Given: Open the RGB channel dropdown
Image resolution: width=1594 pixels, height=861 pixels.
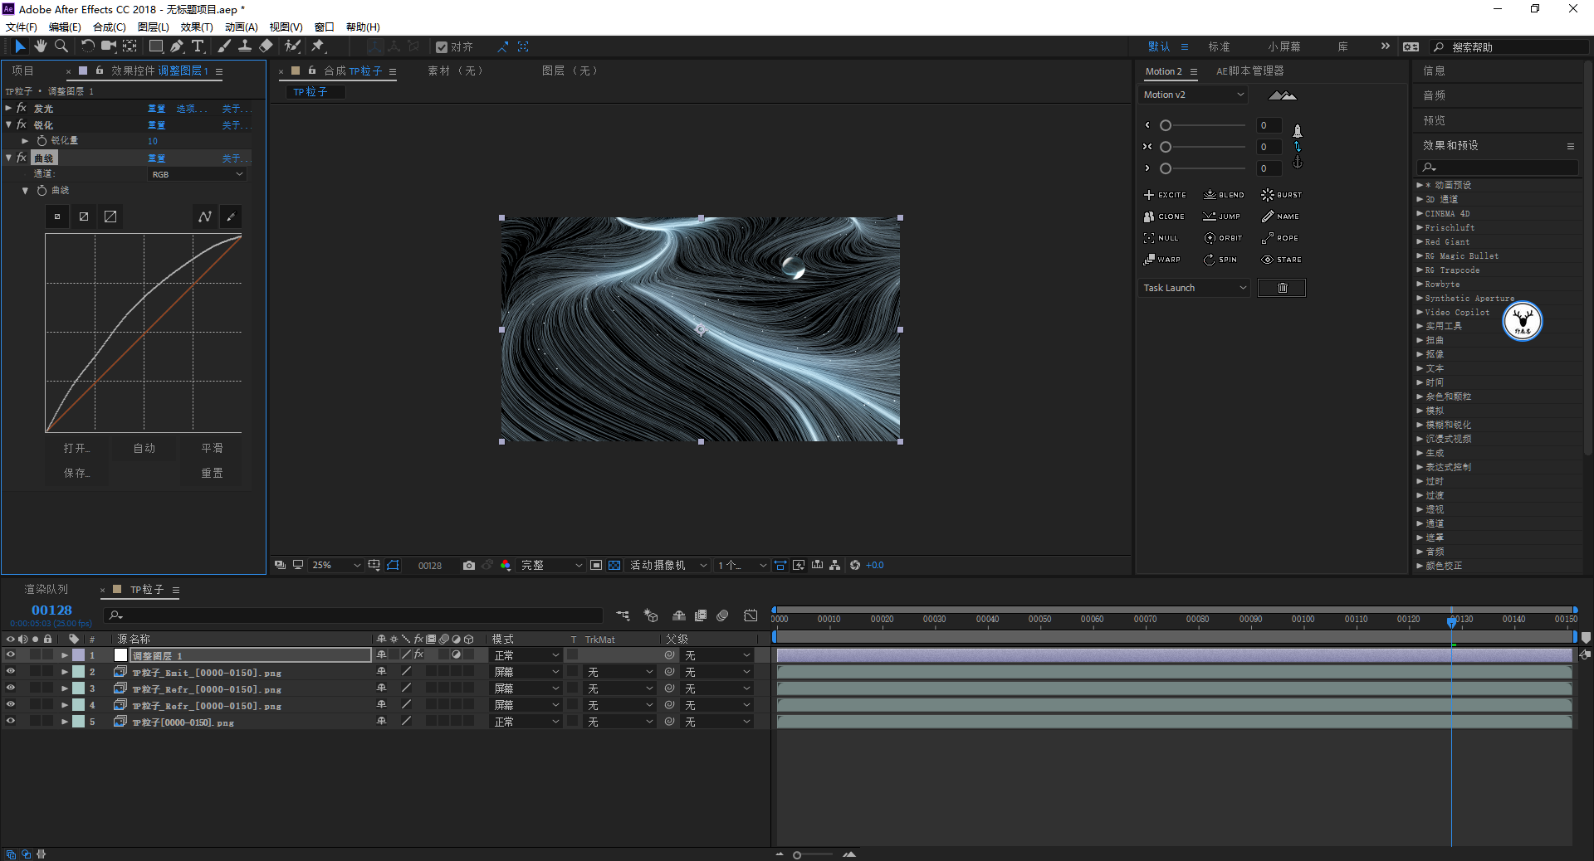Looking at the screenshot, I should click(x=198, y=174).
